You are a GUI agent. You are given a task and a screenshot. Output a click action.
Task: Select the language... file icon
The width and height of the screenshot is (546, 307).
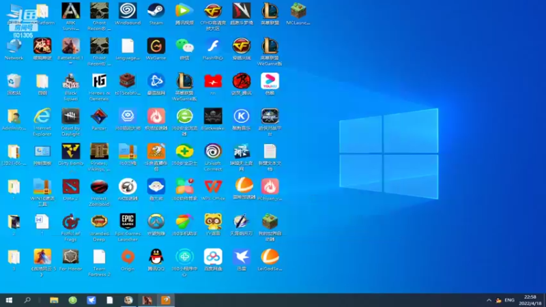pyautogui.click(x=128, y=49)
